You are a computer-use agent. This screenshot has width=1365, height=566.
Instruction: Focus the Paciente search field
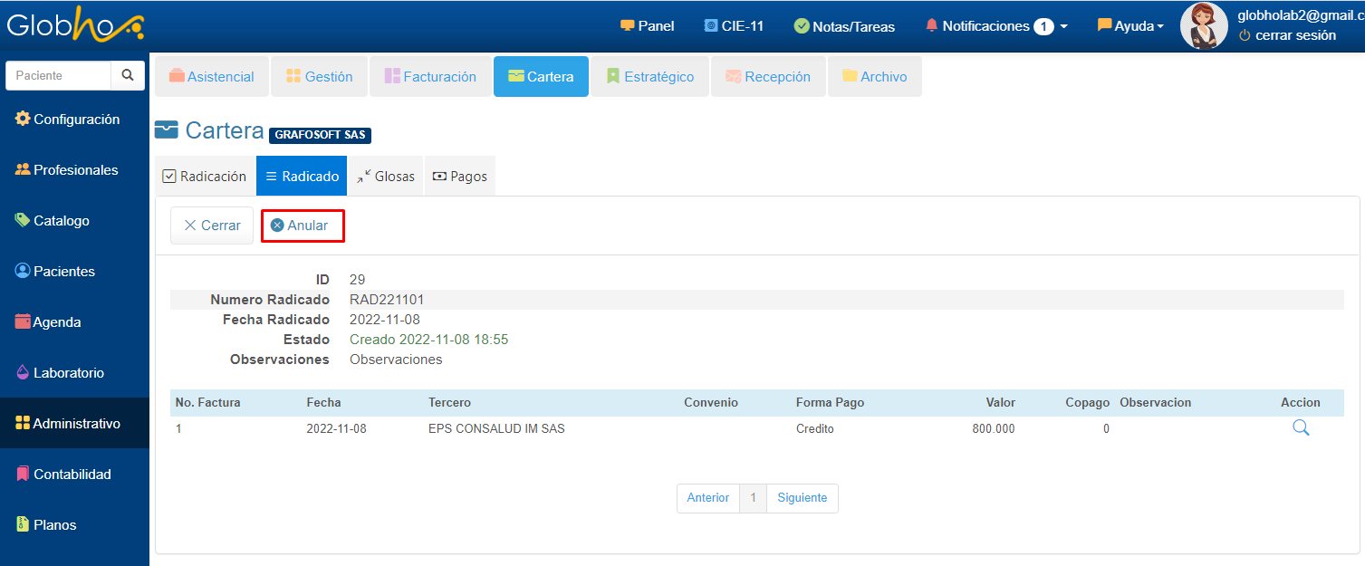point(59,76)
